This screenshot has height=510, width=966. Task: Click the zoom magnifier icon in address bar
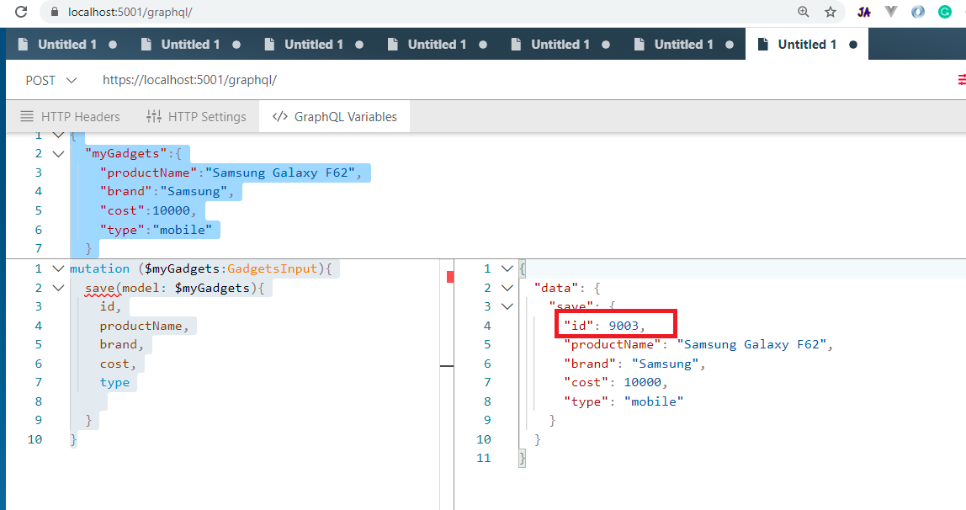[803, 12]
